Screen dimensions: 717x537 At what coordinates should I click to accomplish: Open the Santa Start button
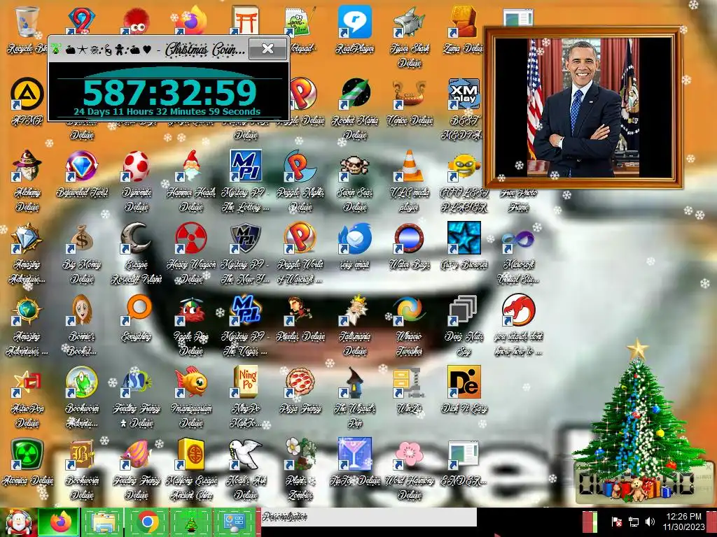[x=18, y=522]
